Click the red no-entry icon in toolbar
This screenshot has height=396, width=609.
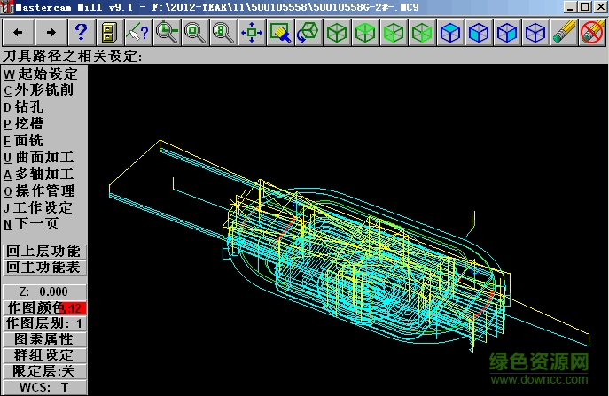pos(591,34)
